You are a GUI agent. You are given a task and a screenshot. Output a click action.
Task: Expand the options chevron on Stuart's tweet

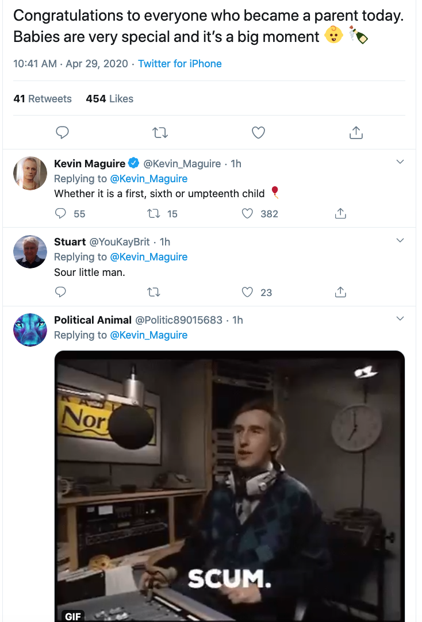coord(401,241)
